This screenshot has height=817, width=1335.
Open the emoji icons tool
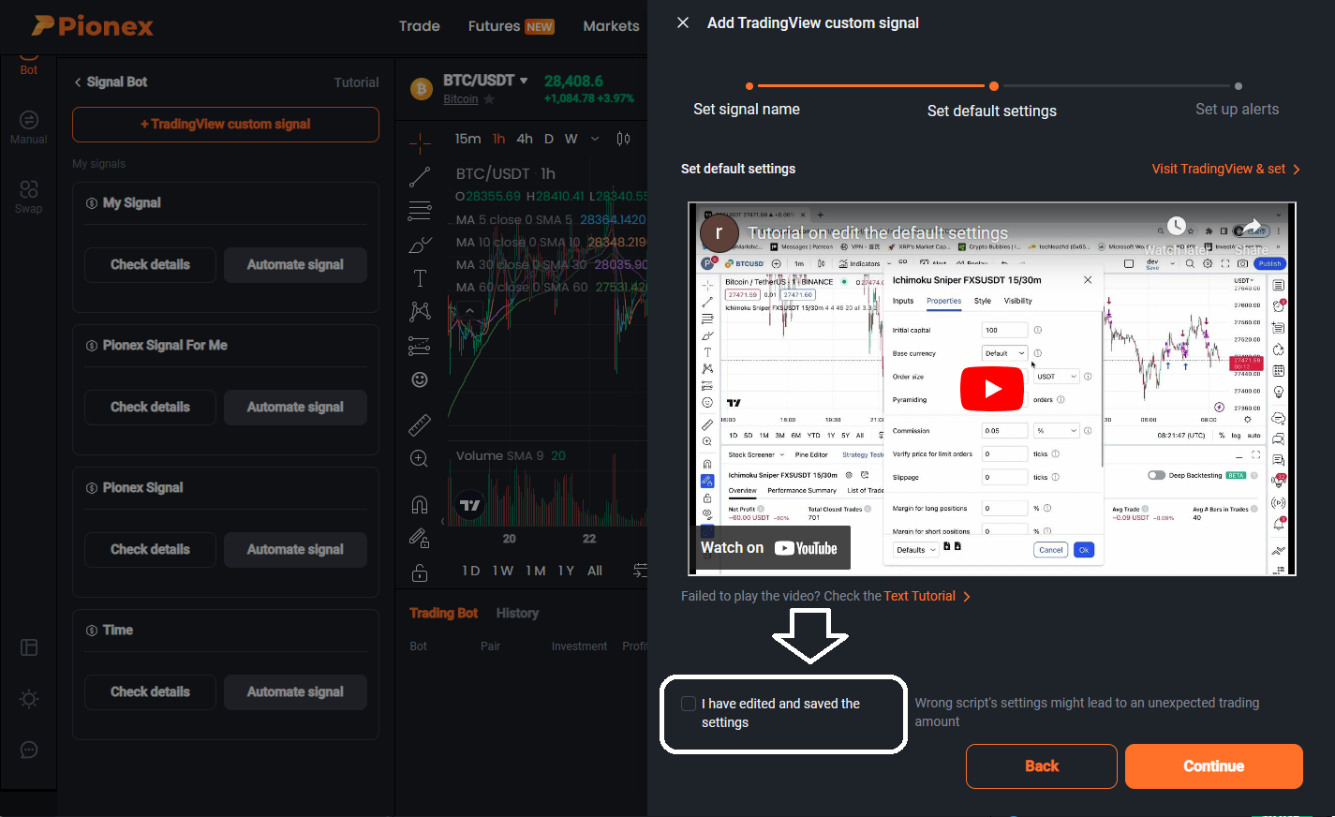[x=420, y=379]
